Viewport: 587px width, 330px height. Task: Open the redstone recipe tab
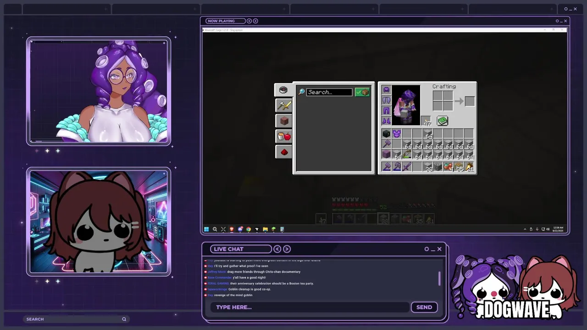tap(283, 152)
